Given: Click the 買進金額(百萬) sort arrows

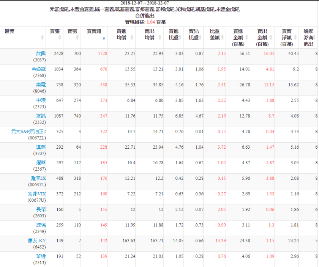Looking at the screenshot, I should [x=247, y=38].
